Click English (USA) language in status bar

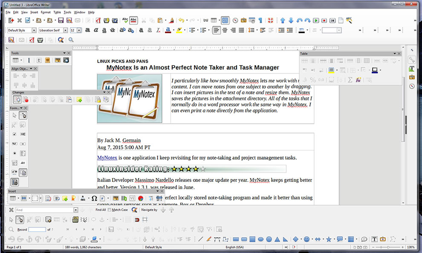tap(234, 247)
